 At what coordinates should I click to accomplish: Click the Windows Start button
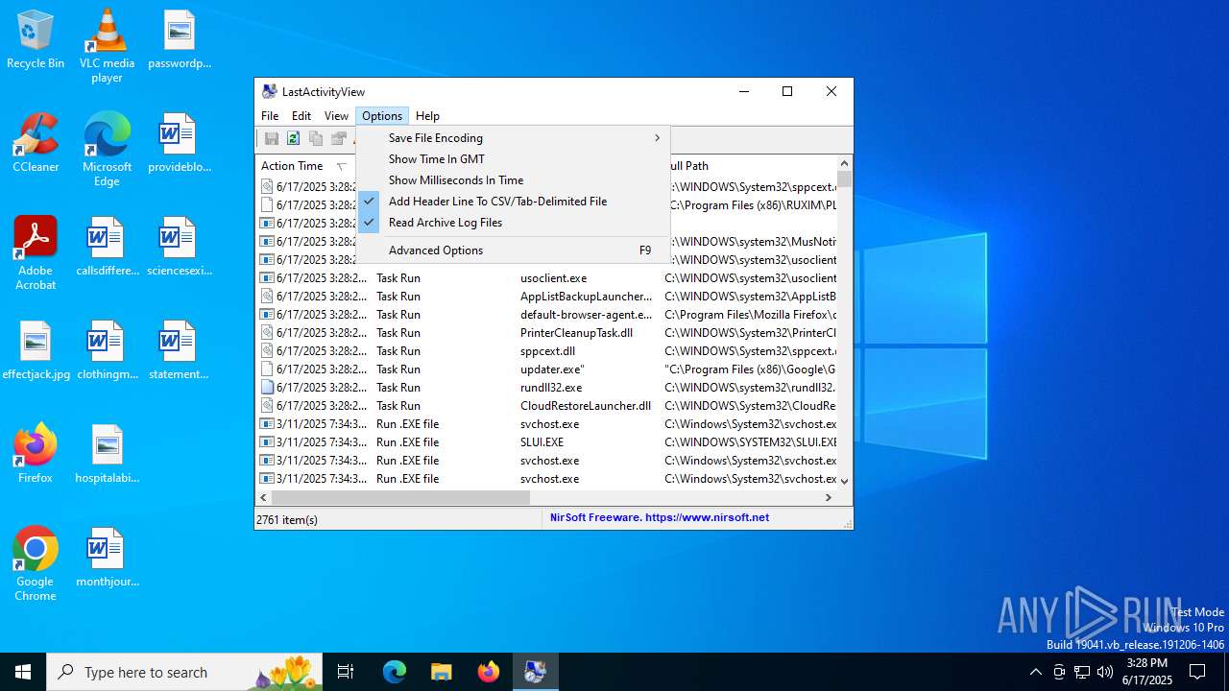click(23, 672)
